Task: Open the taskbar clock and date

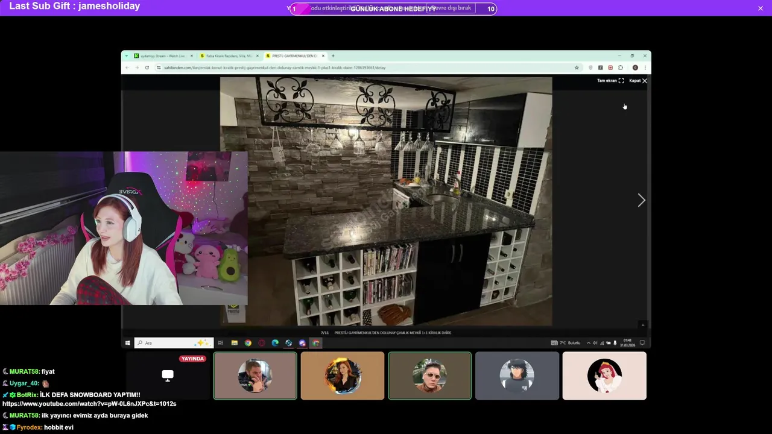Action: (628, 343)
